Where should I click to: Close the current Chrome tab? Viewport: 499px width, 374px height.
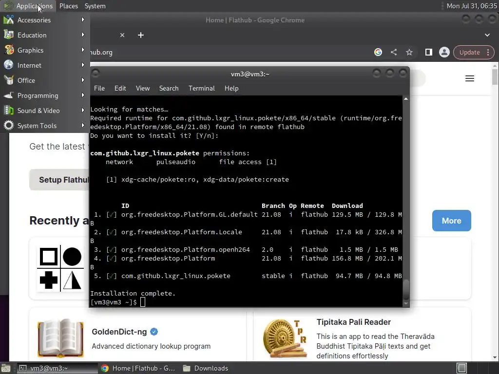pos(122,35)
